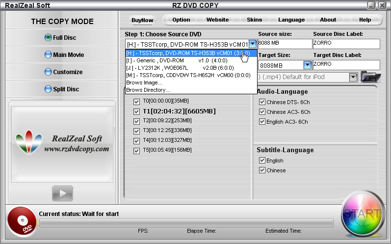Close the RZ DVD COPY window
The height and width of the screenshot is (244, 391).
pyautogui.click(x=382, y=5)
